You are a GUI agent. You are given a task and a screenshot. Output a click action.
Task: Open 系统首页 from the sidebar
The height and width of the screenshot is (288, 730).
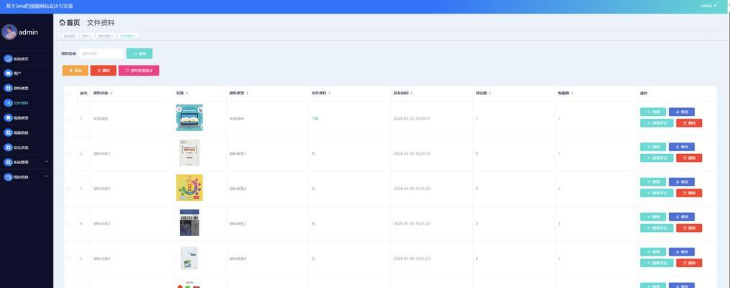pos(27,58)
